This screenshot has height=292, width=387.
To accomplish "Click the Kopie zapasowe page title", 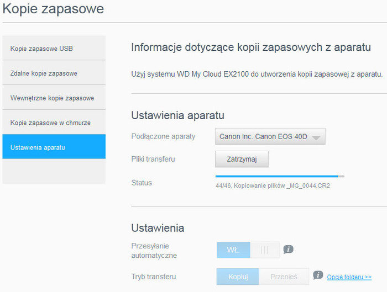I will click(x=53, y=9).
